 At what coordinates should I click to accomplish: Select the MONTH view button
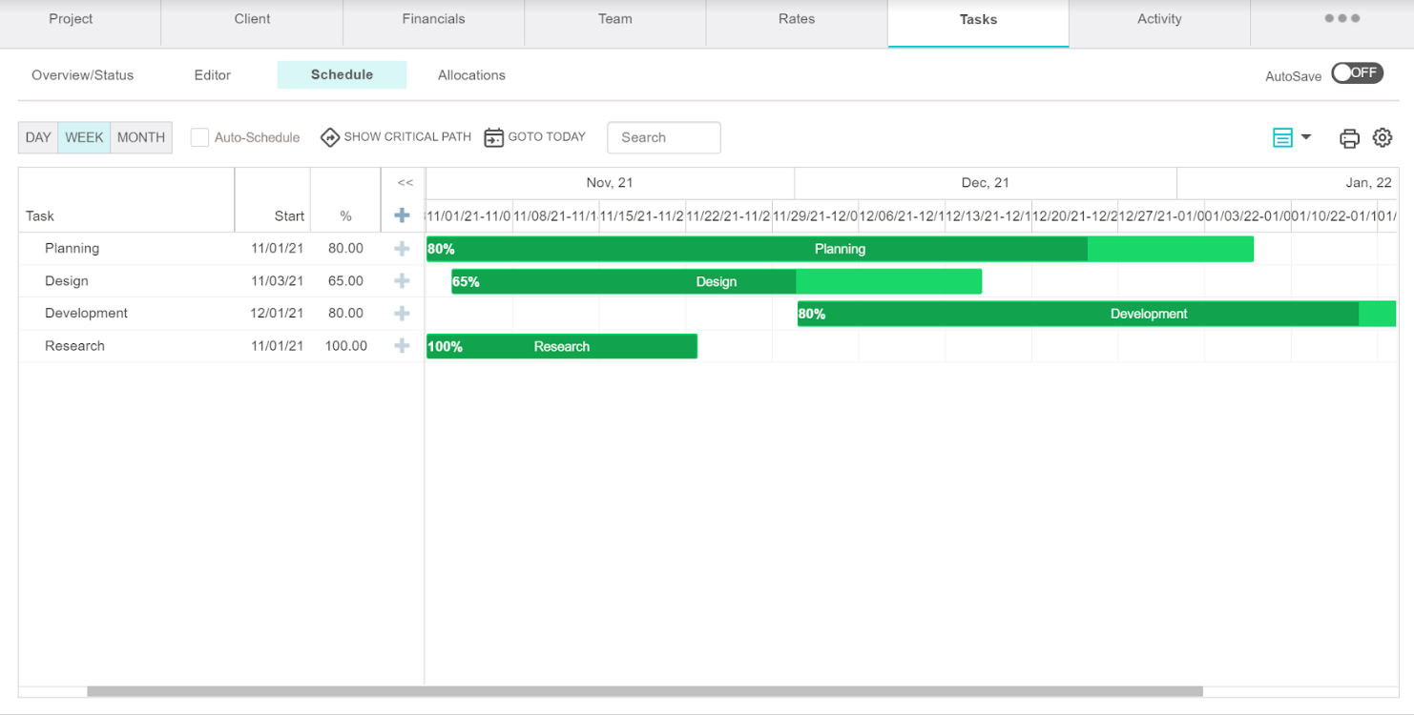[141, 137]
